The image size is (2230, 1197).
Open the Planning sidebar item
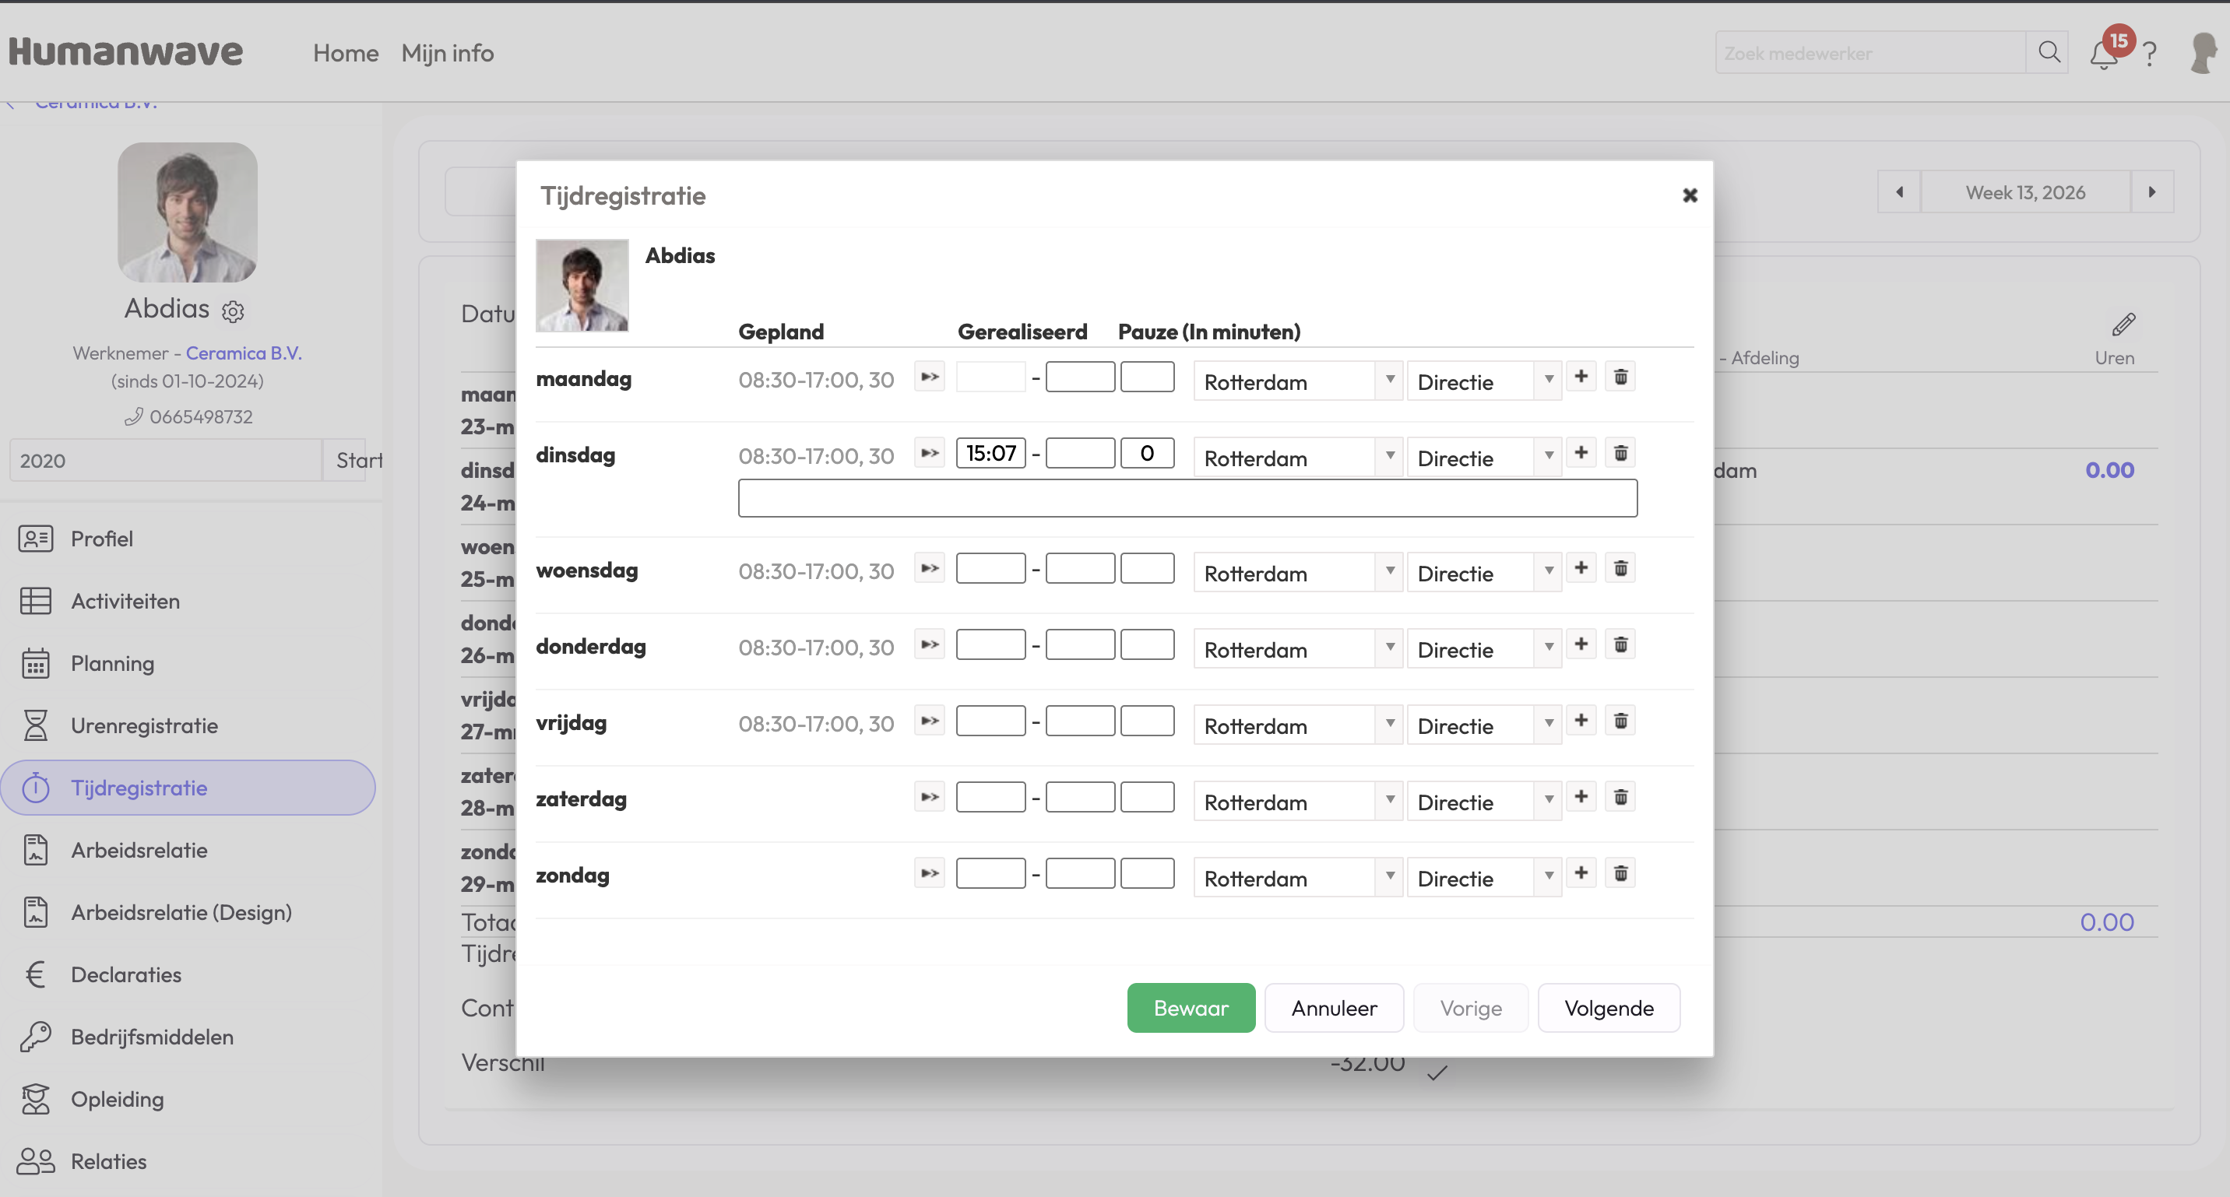coord(113,664)
